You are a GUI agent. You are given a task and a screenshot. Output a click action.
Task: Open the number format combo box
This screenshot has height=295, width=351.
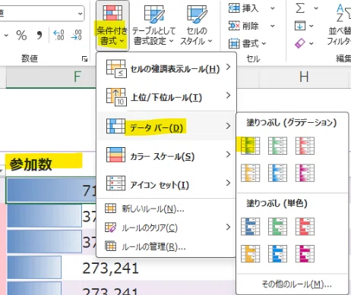click(41, 13)
